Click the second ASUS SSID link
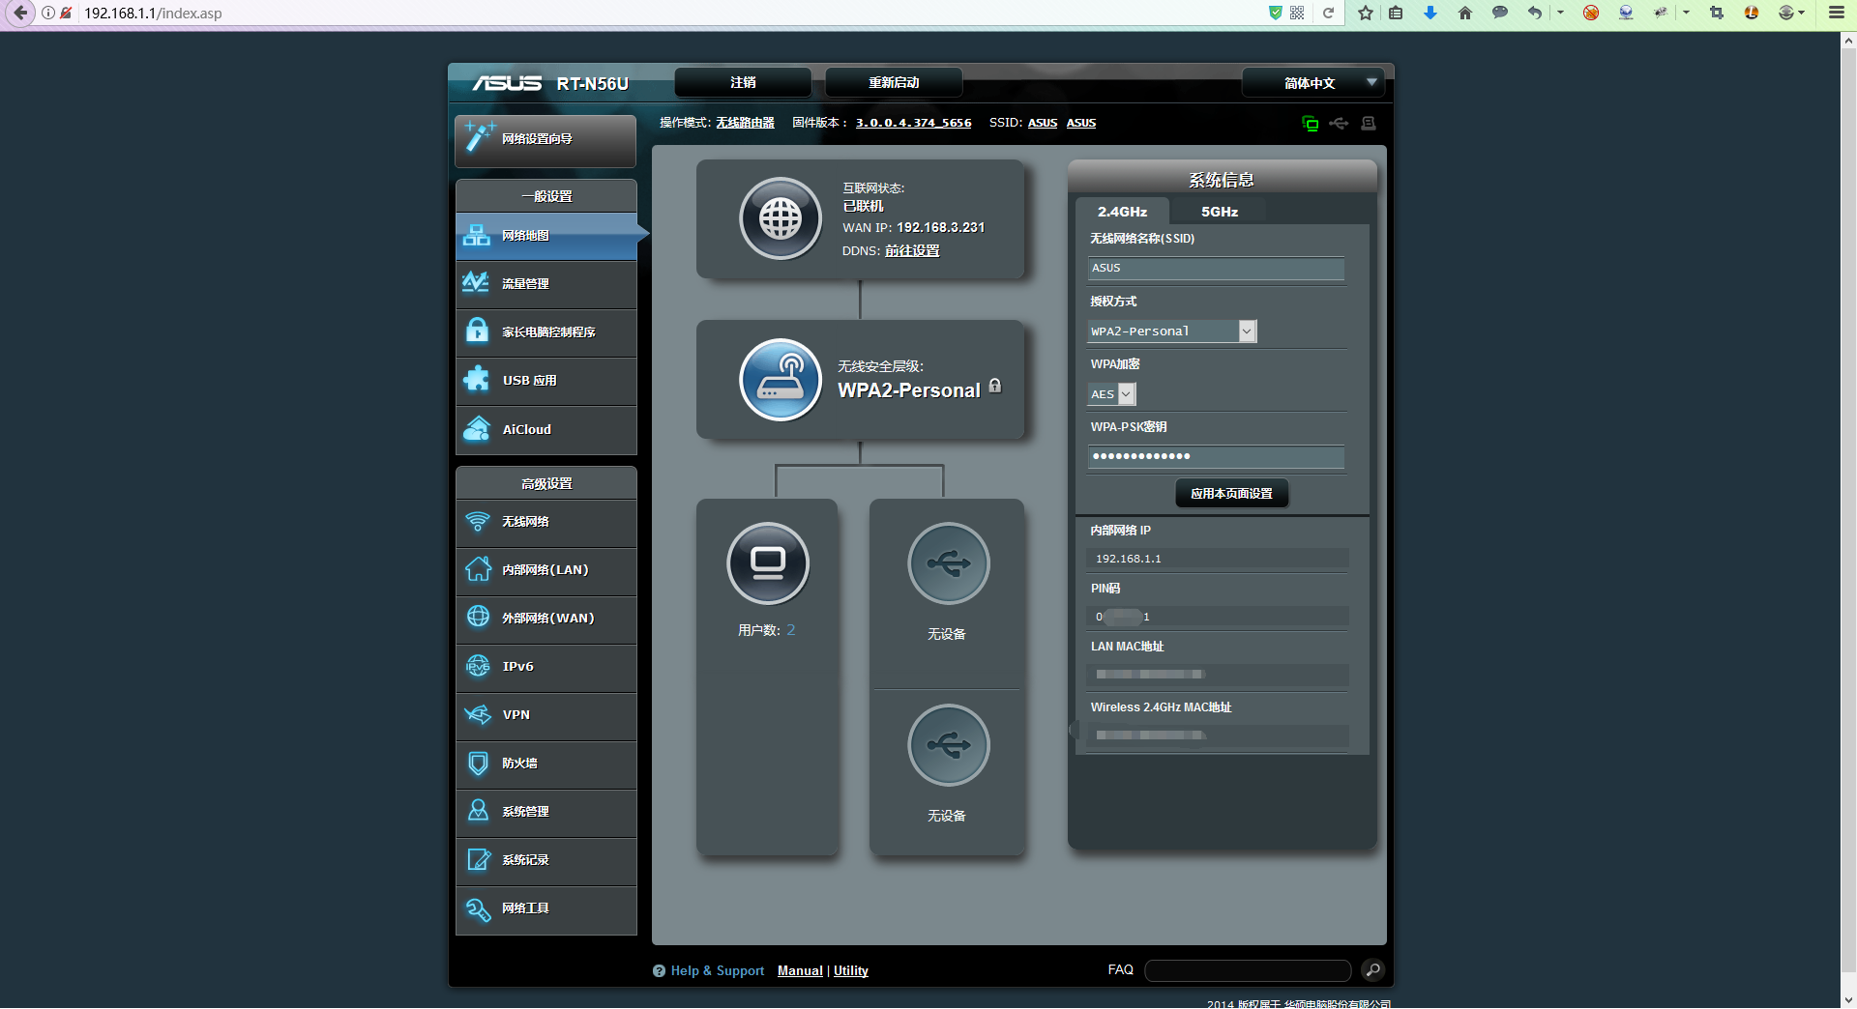The width and height of the screenshot is (1857, 1009). tap(1081, 123)
